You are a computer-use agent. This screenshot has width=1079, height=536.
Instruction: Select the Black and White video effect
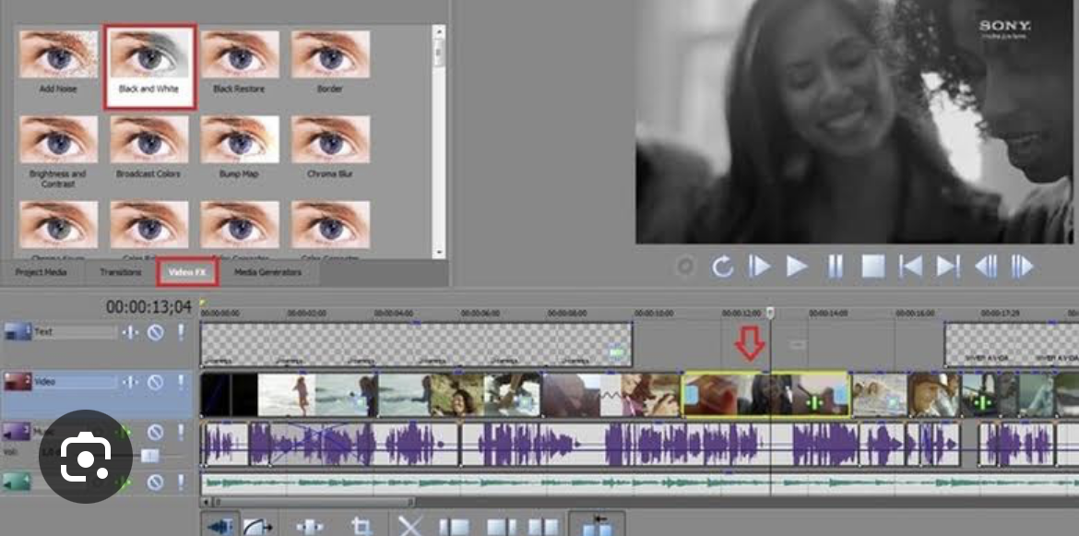(149, 66)
